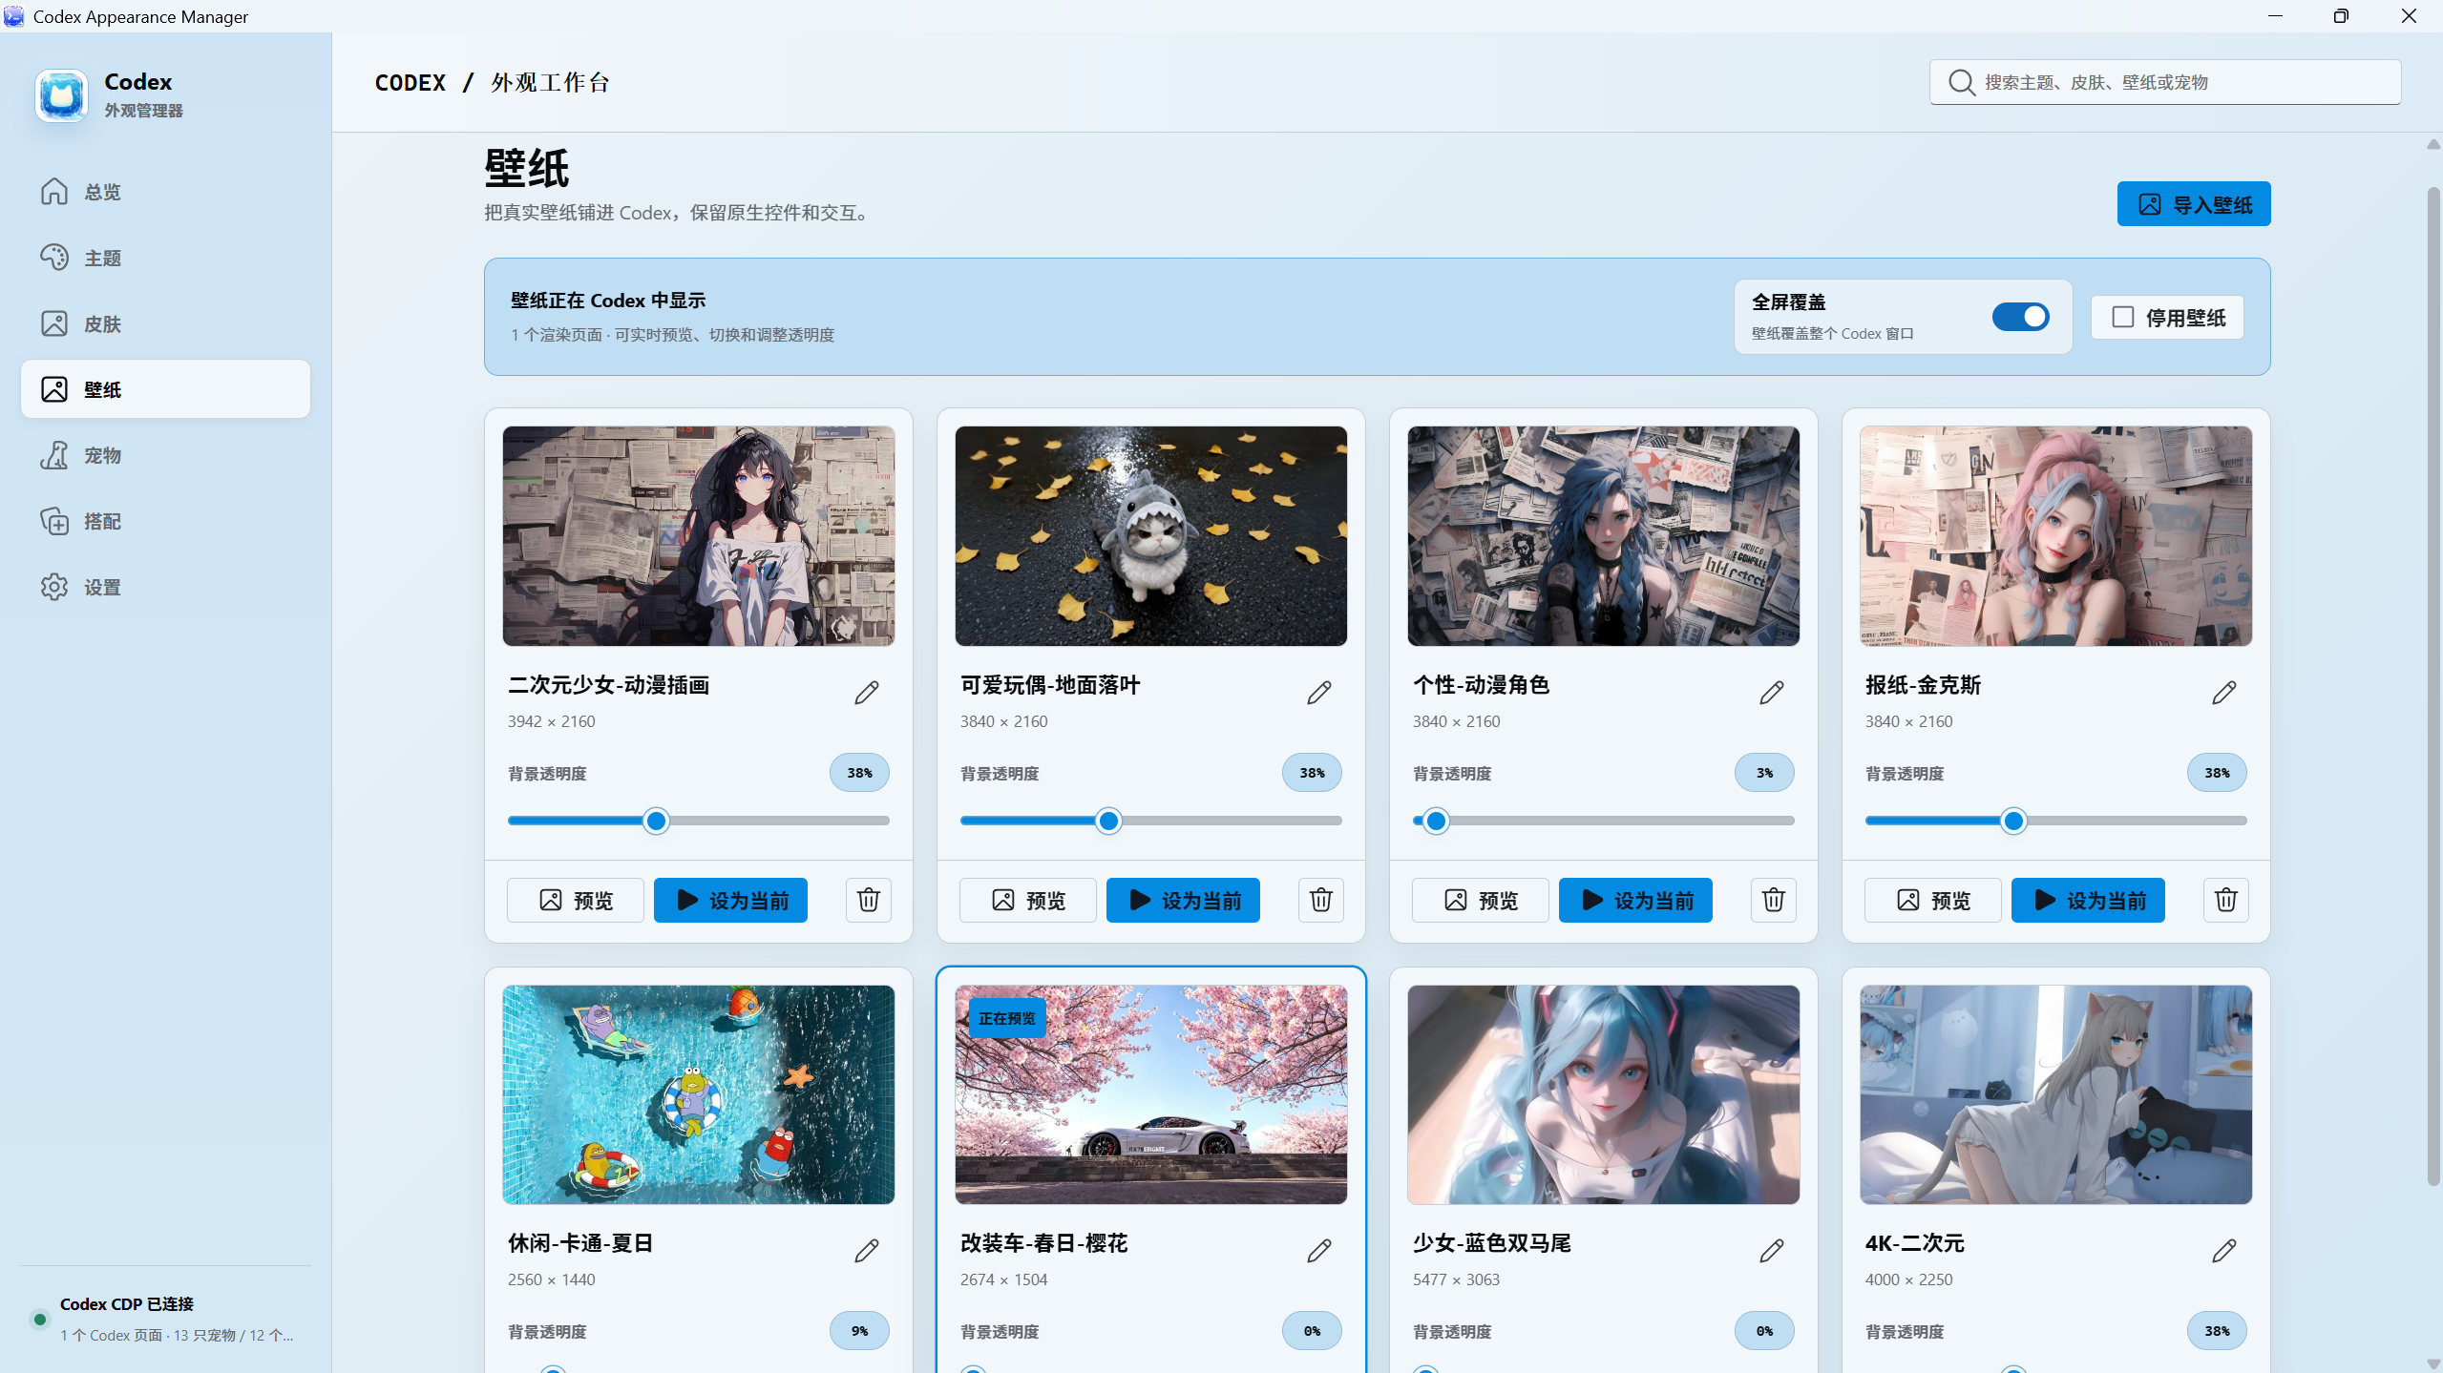Screen dimensions: 2443x1373
Task: Edit name of 休闲-卡通-夏日
Action: (x=866, y=1250)
